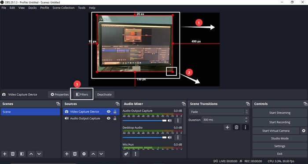Open advanced audio properties gears icon

click(x=126, y=154)
